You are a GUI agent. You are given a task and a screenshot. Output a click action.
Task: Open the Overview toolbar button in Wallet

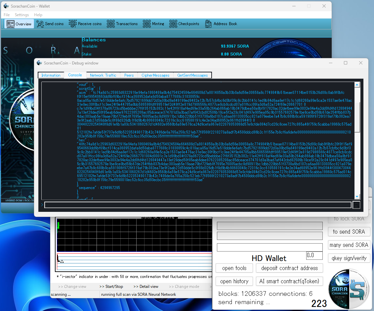coord(19,24)
